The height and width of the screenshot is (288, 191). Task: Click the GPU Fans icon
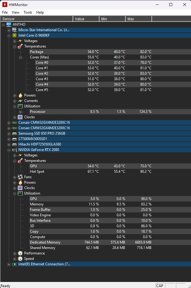point(20,177)
